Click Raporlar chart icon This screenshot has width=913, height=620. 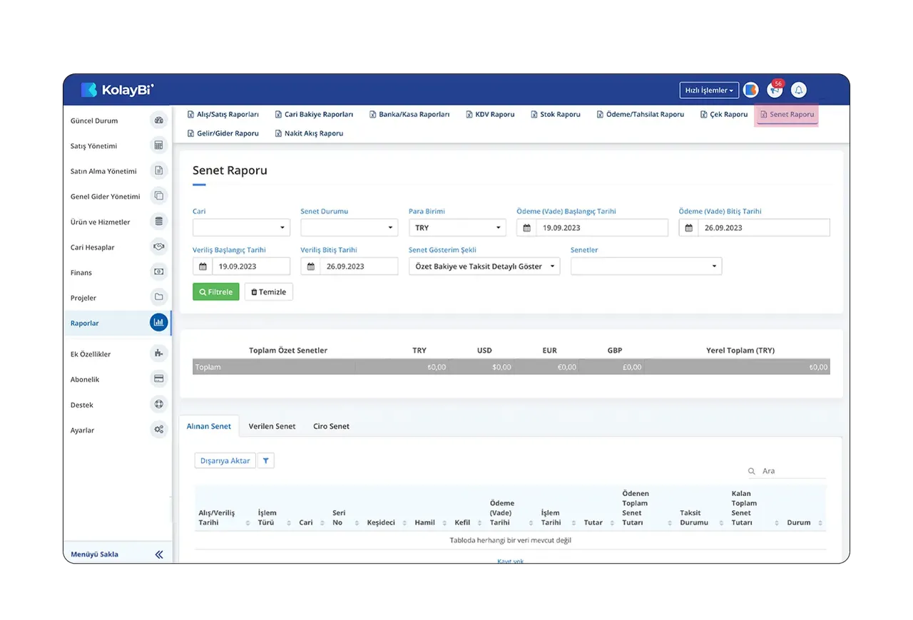(x=158, y=323)
